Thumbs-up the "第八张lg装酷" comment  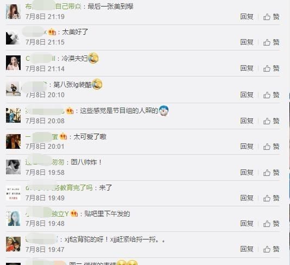(271, 95)
